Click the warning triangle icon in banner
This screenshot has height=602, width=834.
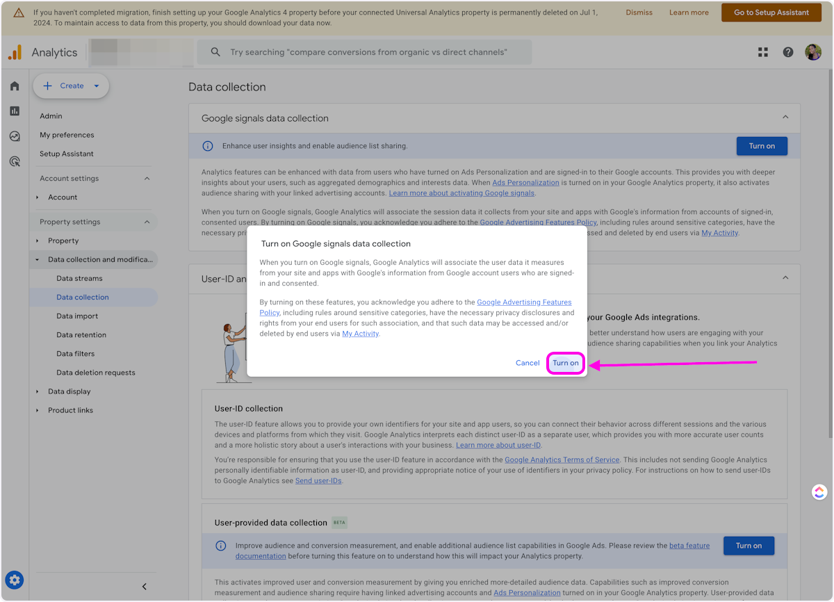tap(19, 13)
